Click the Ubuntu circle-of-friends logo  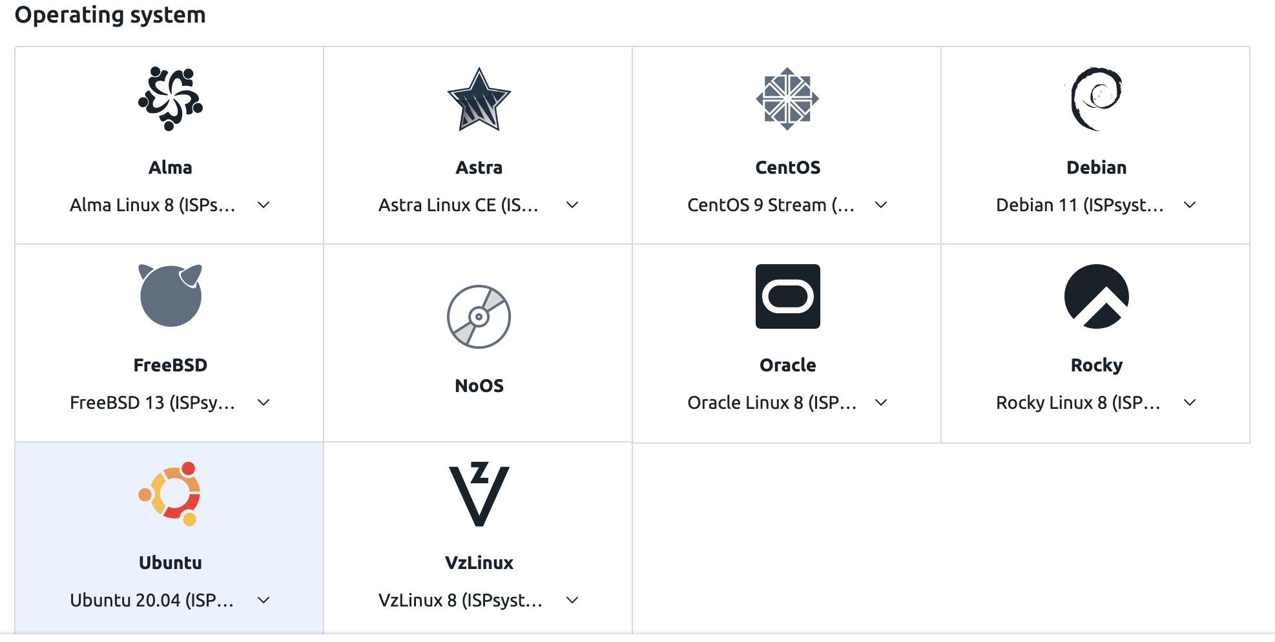170,494
